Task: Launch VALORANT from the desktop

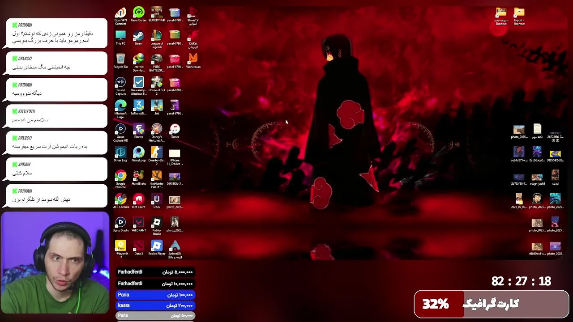Action: 139,225
